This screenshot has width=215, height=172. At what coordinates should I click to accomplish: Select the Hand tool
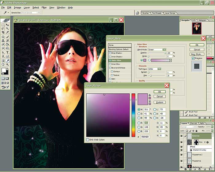(x=3, y=64)
